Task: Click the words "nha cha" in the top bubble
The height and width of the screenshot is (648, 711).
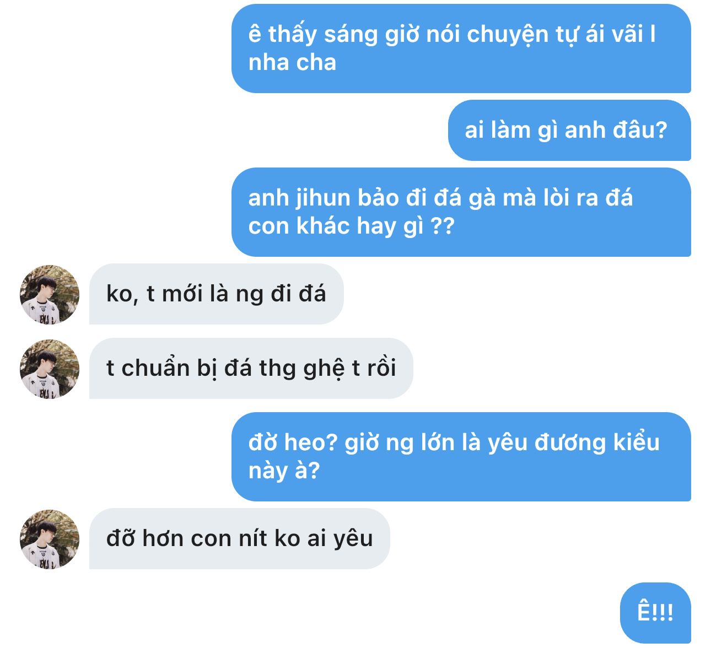Action: (x=292, y=63)
